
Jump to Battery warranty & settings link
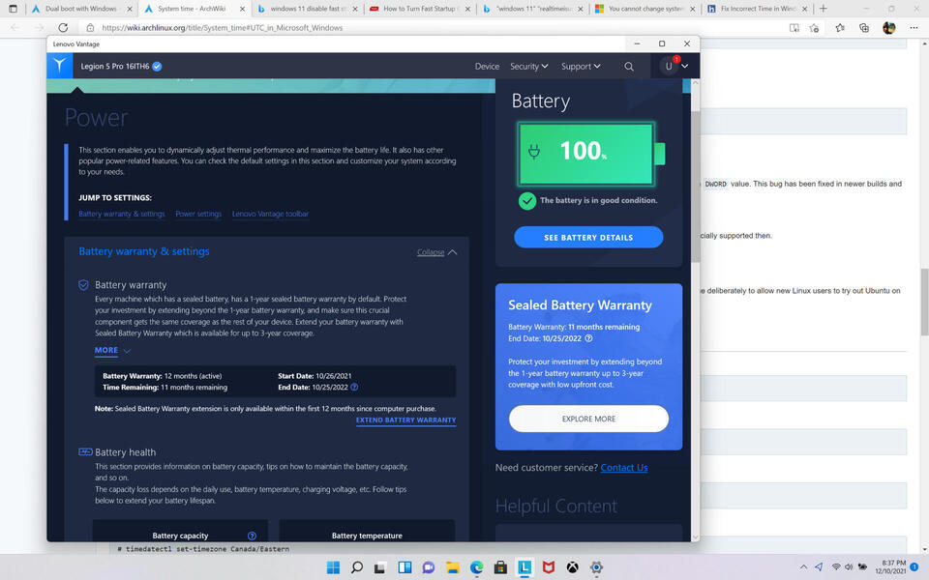(x=122, y=215)
